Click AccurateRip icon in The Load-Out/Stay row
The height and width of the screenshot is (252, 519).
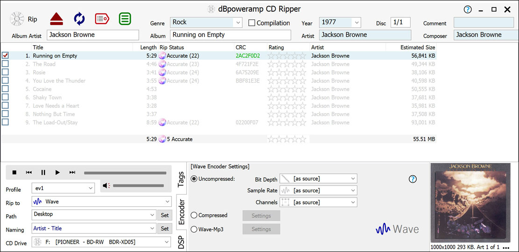(162, 123)
